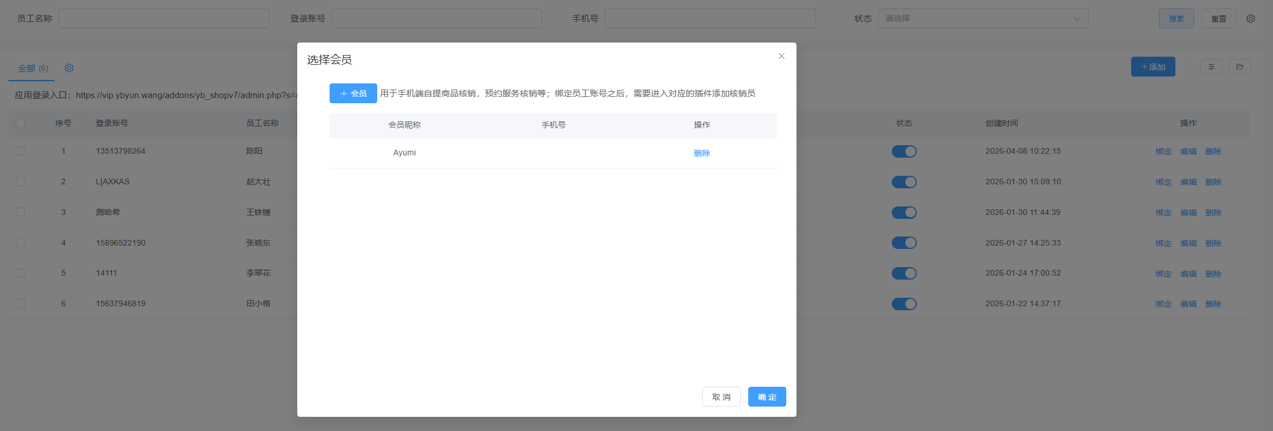Click employee name 王铁锤
The height and width of the screenshot is (431, 1273).
258,212
